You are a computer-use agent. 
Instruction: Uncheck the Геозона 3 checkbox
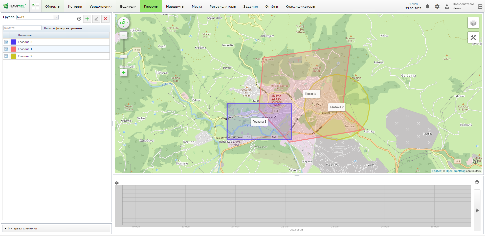click(x=6, y=42)
